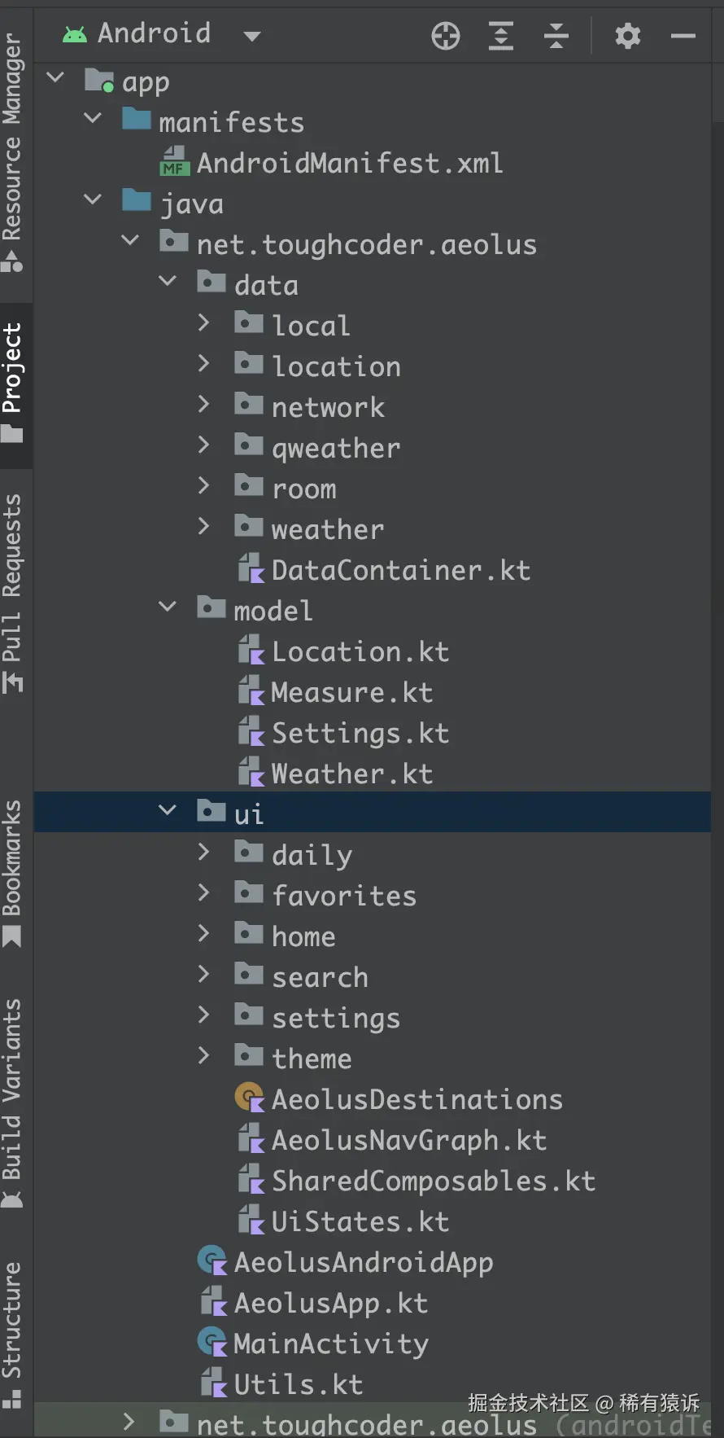Expand the qweather package folder
This screenshot has height=1438, width=724.
(203, 445)
